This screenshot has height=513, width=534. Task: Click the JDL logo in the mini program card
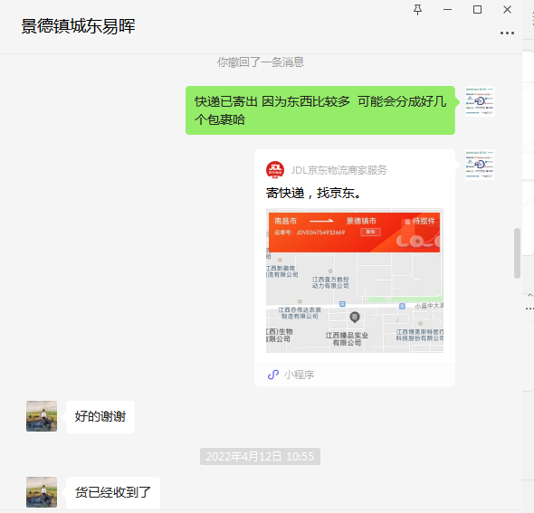coord(275,170)
